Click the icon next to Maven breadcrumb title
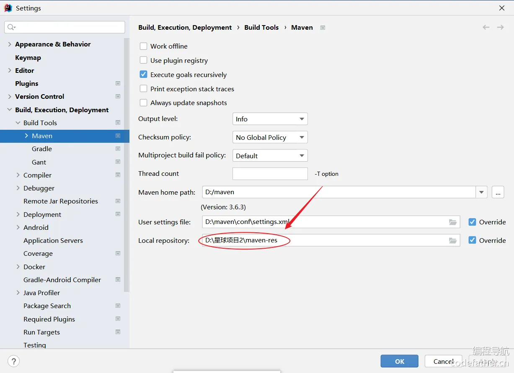Screen dimensions: 514x373 (323, 28)
